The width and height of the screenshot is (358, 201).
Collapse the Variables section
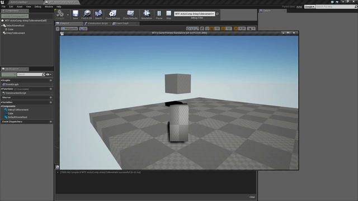[x=1, y=102]
